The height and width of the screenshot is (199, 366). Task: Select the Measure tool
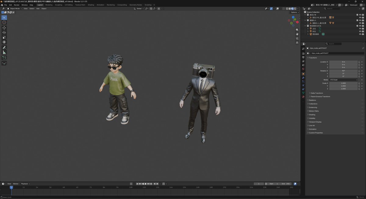(4, 52)
